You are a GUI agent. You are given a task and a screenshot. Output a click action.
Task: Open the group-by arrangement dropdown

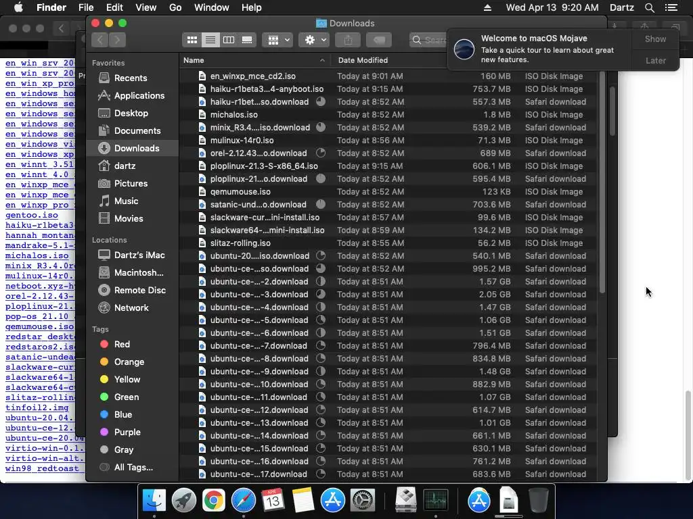(x=277, y=40)
